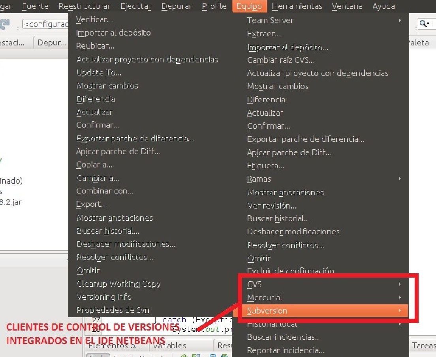Open the Depurar menu in menu bar

(177, 6)
